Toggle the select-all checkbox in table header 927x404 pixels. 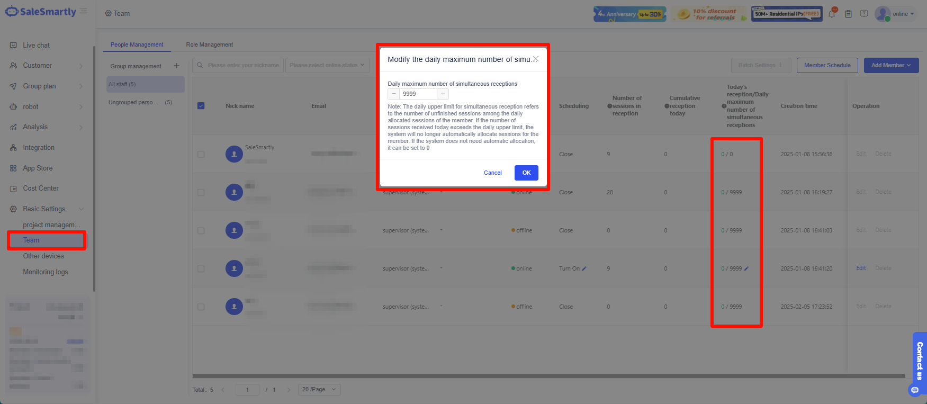[201, 106]
